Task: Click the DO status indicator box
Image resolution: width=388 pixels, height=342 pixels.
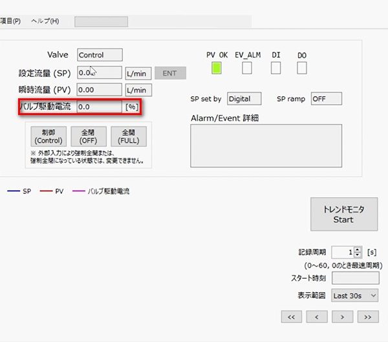Action: click(x=302, y=67)
